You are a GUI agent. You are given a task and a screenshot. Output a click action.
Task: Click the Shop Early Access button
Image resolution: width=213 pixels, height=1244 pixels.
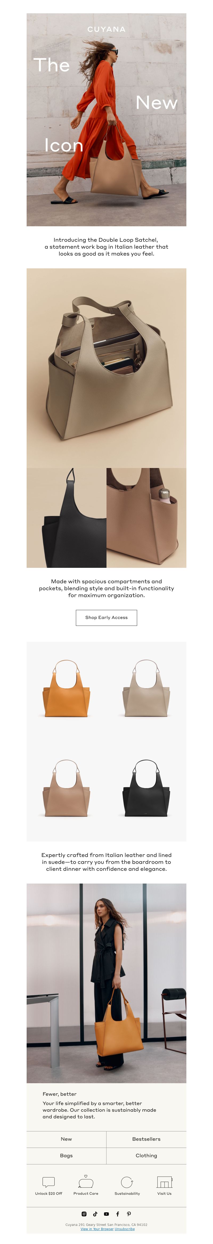click(x=106, y=618)
